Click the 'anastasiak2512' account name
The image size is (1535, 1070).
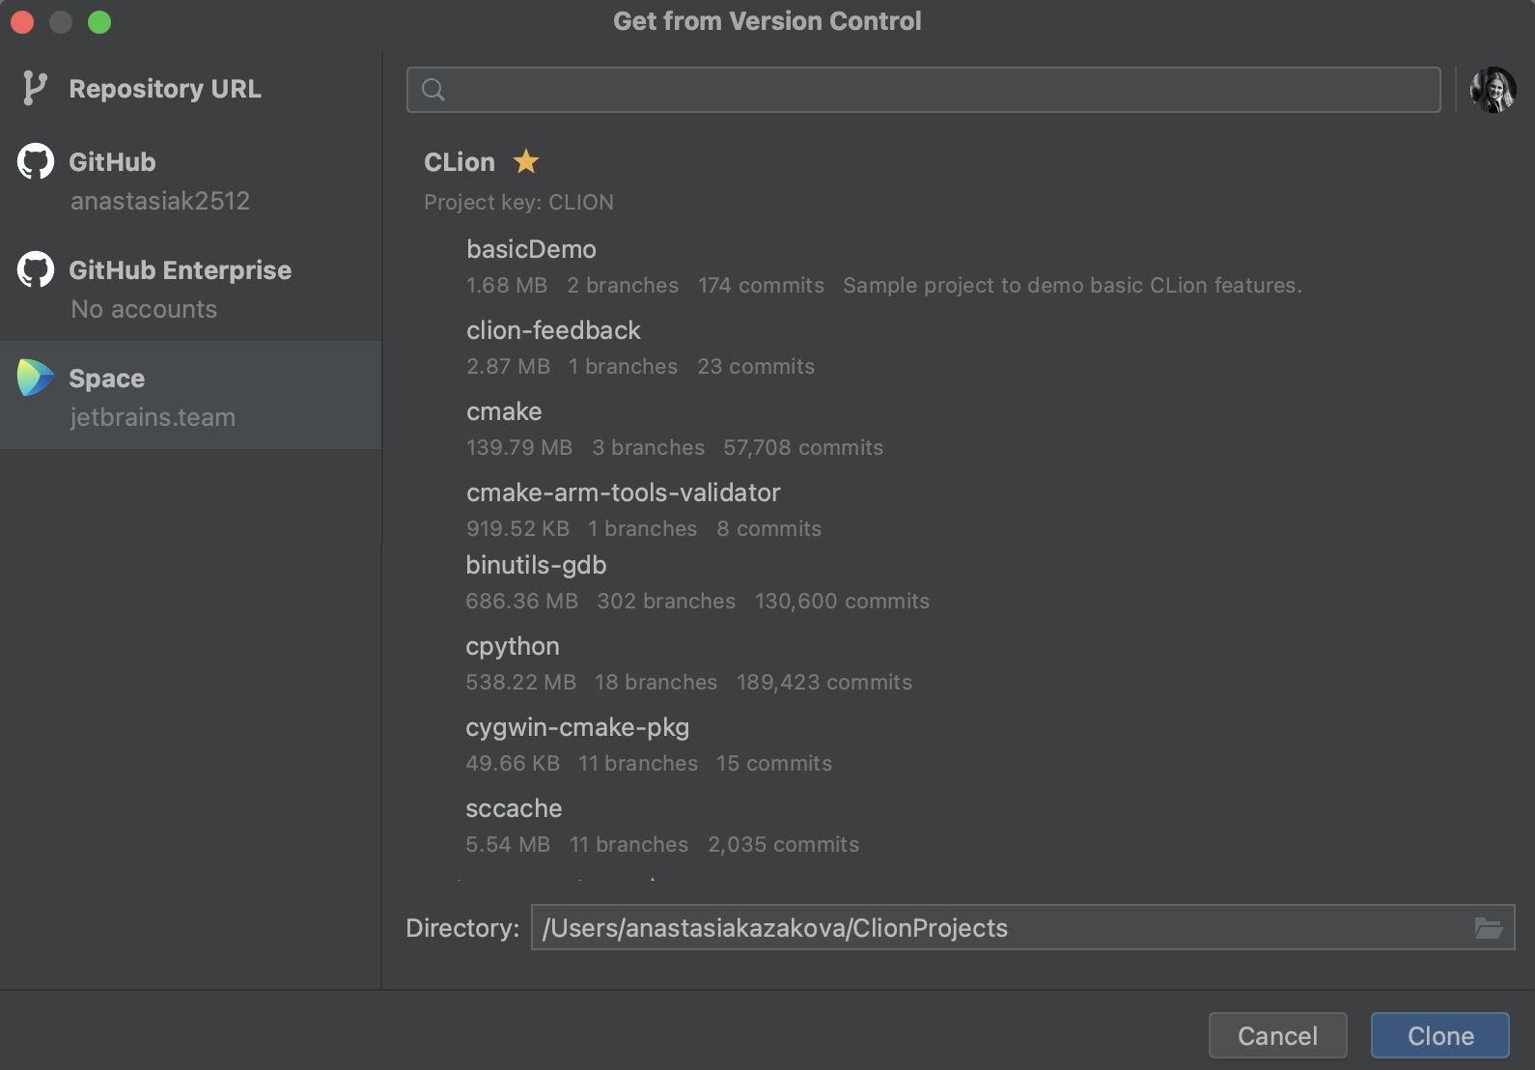160,201
